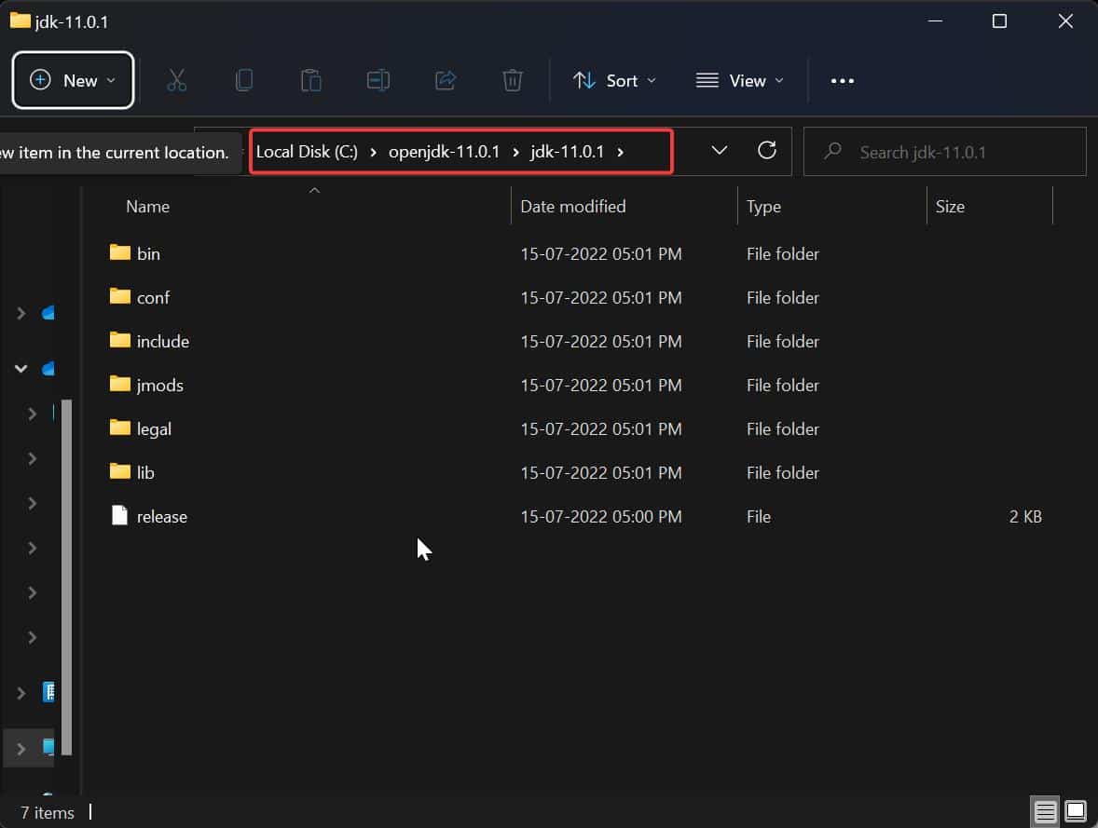Screen dimensions: 1098x828
Task: Click the ascending sort arrow above Name column
Action: point(314,189)
